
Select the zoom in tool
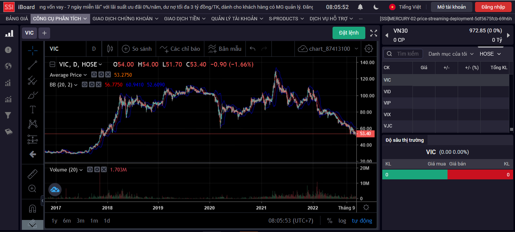pyautogui.click(x=33, y=188)
